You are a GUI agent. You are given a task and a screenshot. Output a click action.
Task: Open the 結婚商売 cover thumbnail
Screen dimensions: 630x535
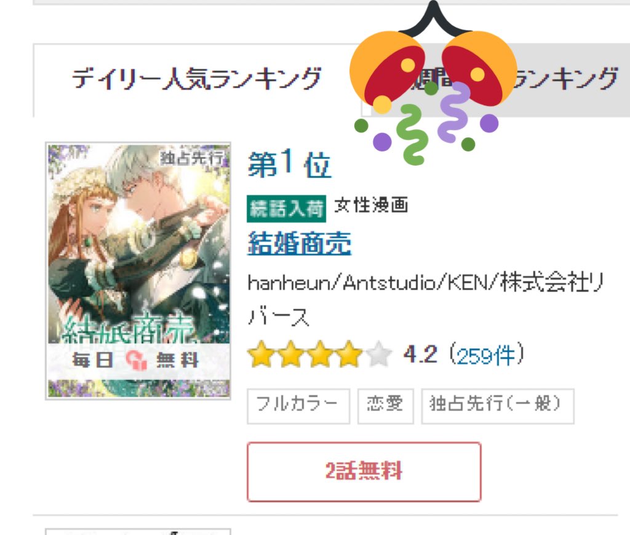click(138, 270)
